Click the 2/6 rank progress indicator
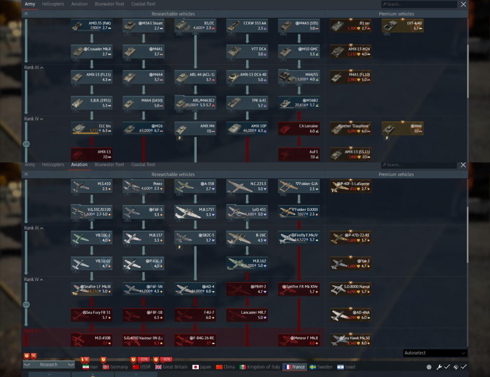Screen dimensions: 490x377 point(26,144)
